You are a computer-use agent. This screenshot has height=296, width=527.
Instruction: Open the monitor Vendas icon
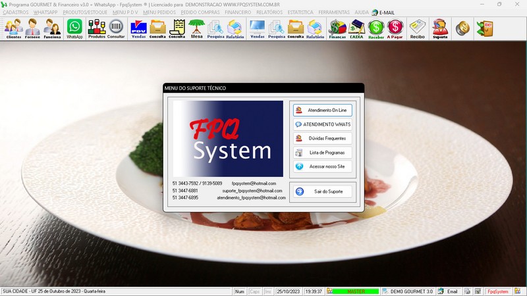tap(257, 29)
